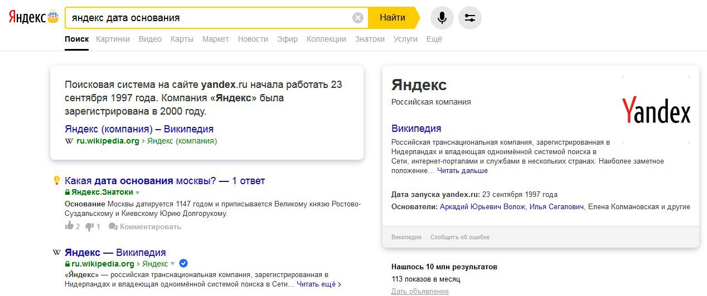Click the 113 показов в месяц text
This screenshot has width=707, height=296.
pos(426,279)
